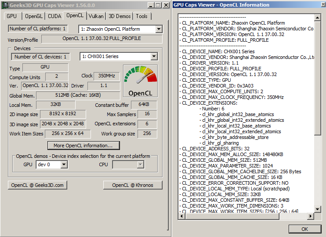The height and width of the screenshot is (237, 326).
Task: Switch to the OpenGL tab
Action: (x=34, y=16)
